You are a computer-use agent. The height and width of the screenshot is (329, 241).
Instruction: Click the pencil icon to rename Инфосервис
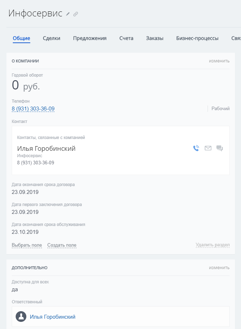click(x=68, y=14)
